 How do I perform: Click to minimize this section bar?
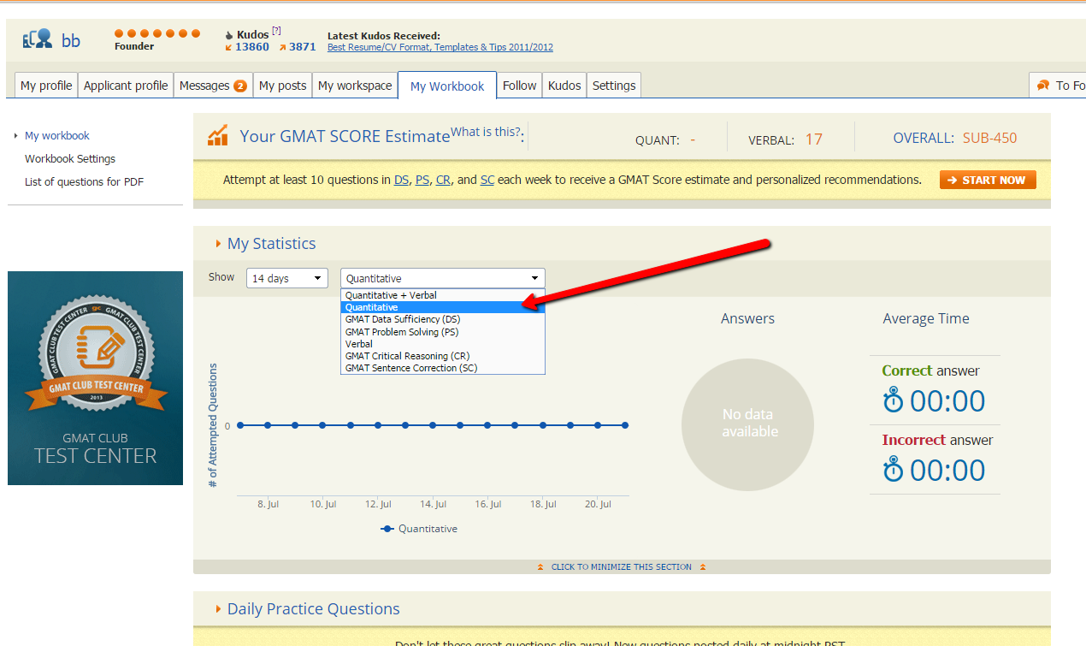[x=622, y=566]
